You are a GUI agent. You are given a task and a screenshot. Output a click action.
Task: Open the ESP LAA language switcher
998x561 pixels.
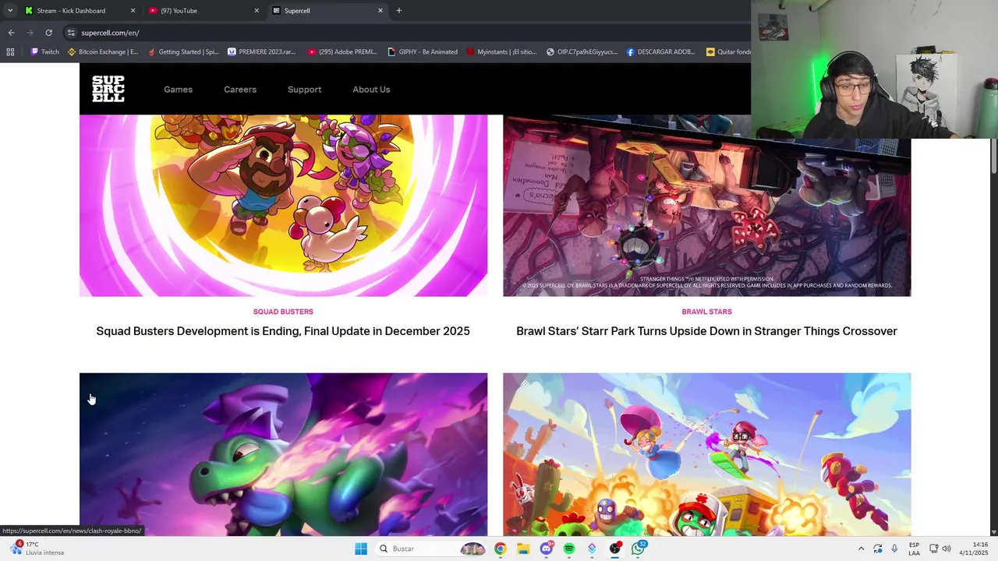pos(914,549)
